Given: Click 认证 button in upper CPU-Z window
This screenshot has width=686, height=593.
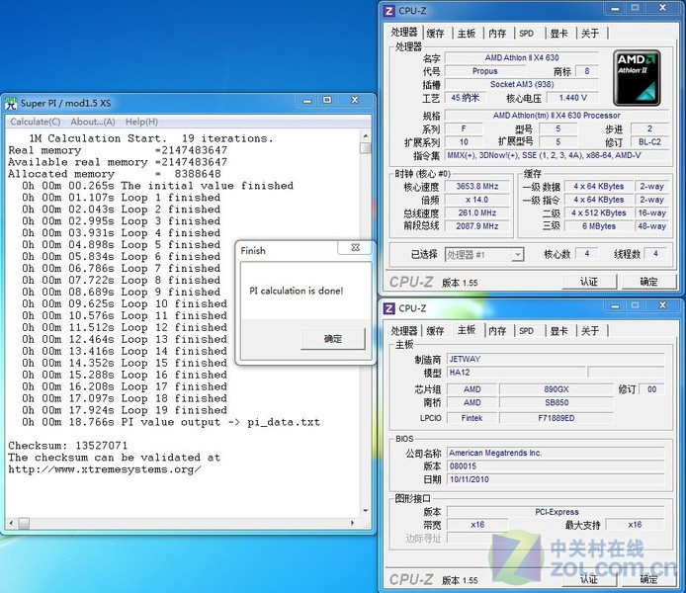Looking at the screenshot, I should coord(589,282).
